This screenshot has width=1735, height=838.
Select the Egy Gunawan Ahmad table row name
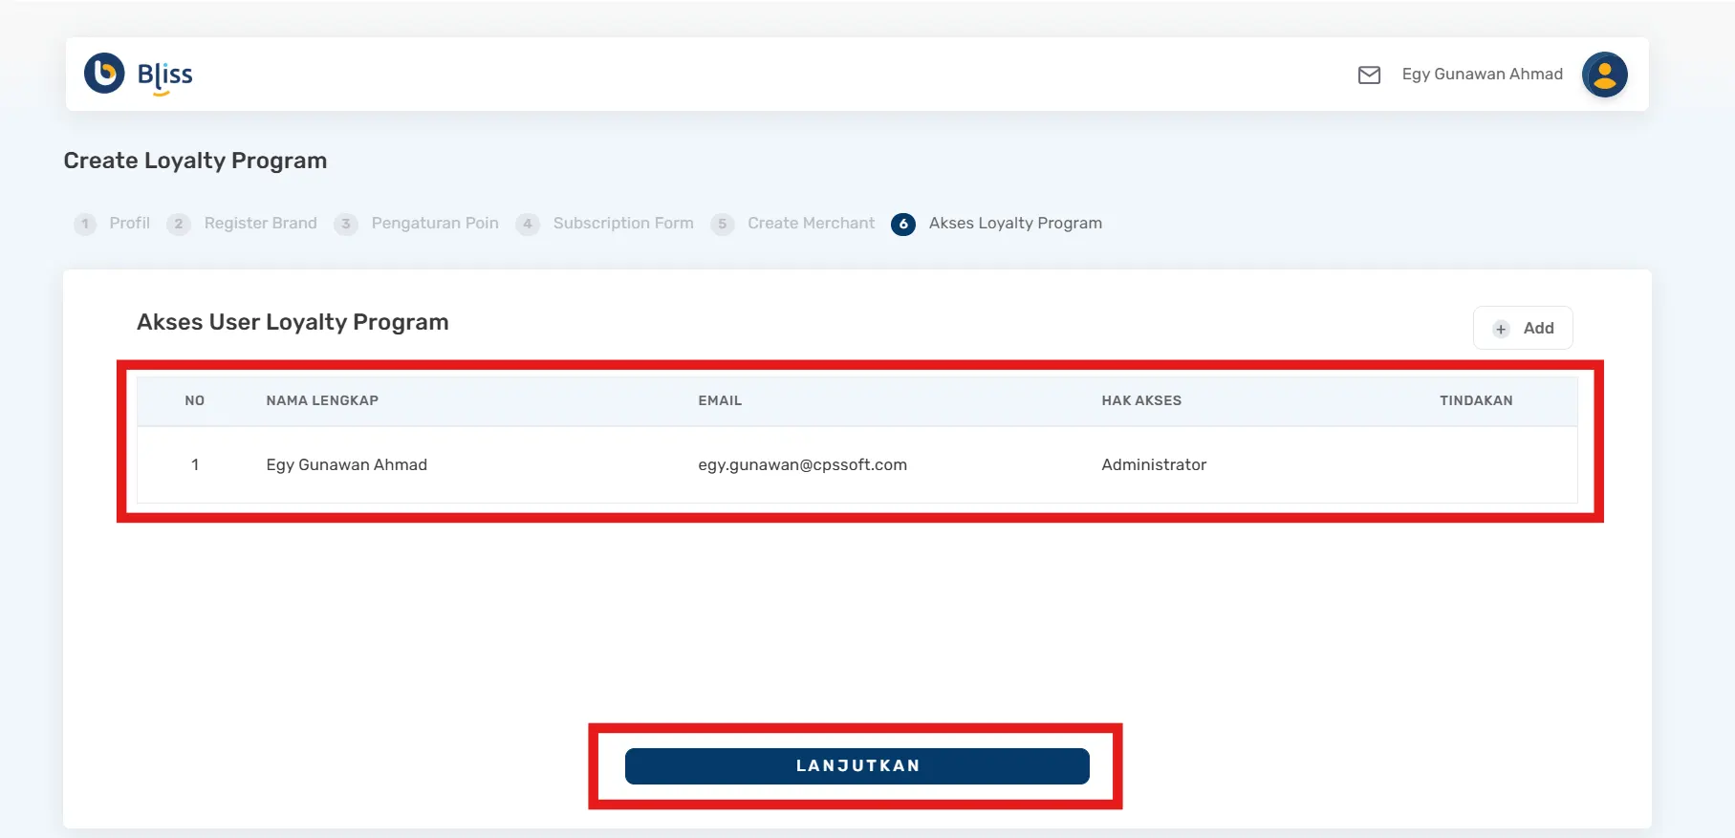click(x=346, y=464)
